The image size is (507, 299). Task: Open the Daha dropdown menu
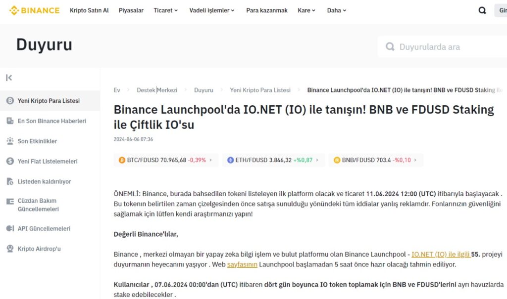point(337,10)
